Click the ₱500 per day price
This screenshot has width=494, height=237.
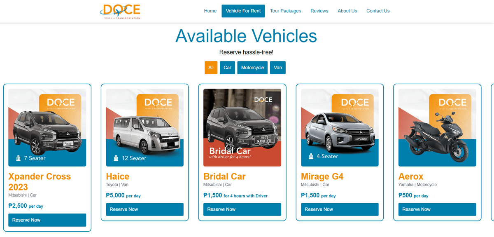pyautogui.click(x=413, y=195)
